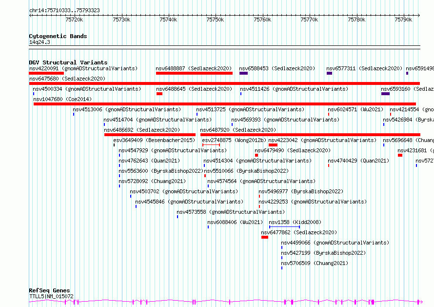
Task: Click the nsv6488645 small red bar
Action: pos(159,94)
